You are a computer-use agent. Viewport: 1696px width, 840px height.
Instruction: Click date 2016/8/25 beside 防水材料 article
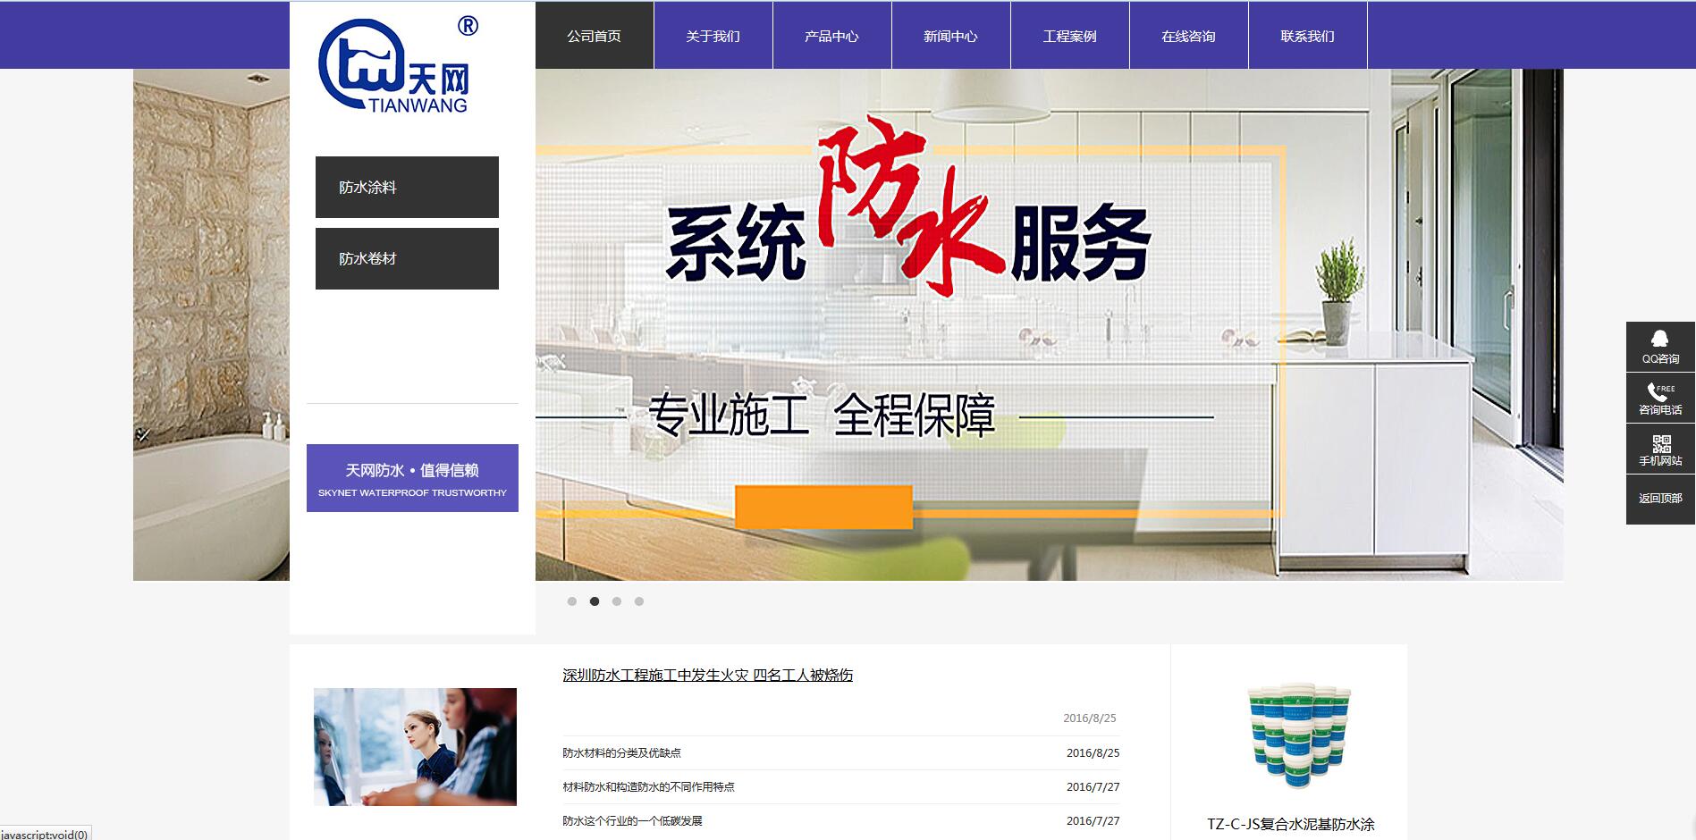point(1093,752)
